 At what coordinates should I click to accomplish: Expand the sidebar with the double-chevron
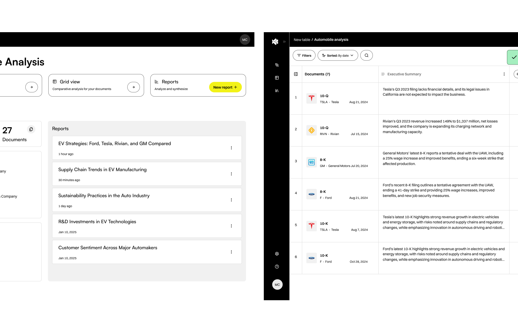pos(284,42)
